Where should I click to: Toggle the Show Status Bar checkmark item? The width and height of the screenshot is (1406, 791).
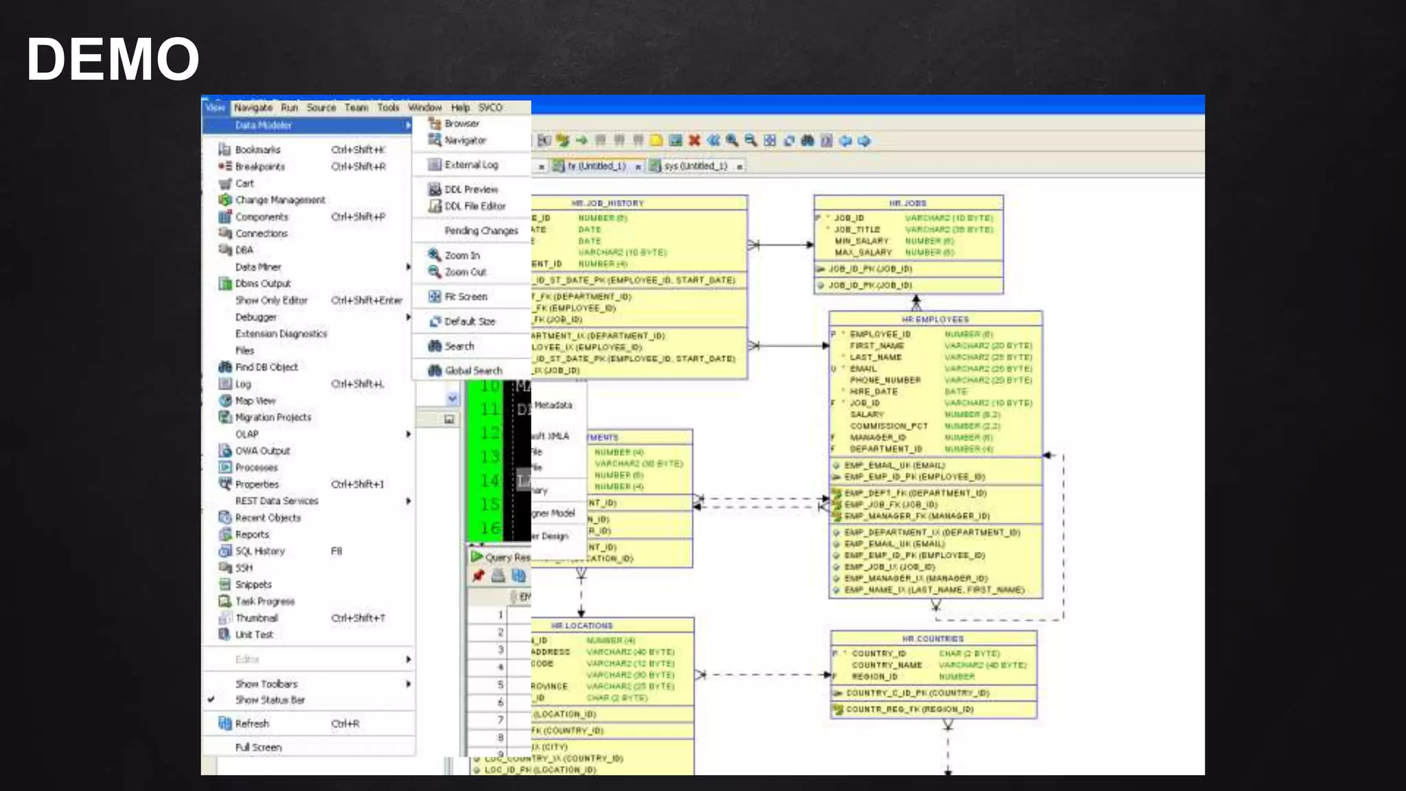(x=270, y=700)
